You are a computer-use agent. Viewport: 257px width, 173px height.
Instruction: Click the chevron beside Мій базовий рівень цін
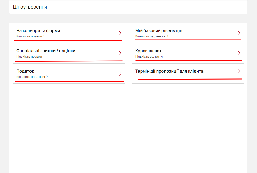coord(239,33)
